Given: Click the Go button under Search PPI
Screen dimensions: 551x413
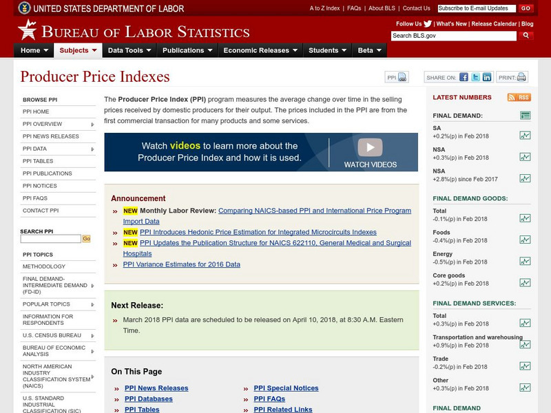Looking at the screenshot, I should pyautogui.click(x=87, y=239).
